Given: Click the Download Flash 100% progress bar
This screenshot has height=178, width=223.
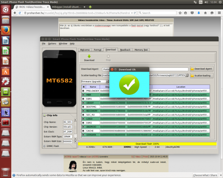Looking at the screenshot, I should pos(147,144).
